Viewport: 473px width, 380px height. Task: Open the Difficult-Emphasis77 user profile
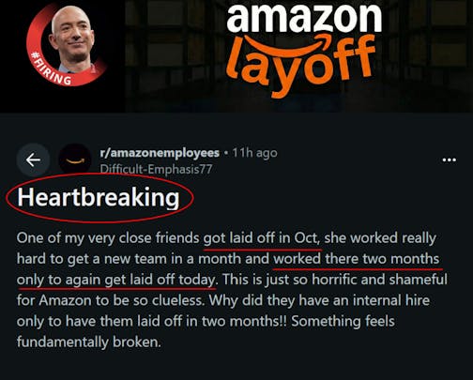[156, 169]
